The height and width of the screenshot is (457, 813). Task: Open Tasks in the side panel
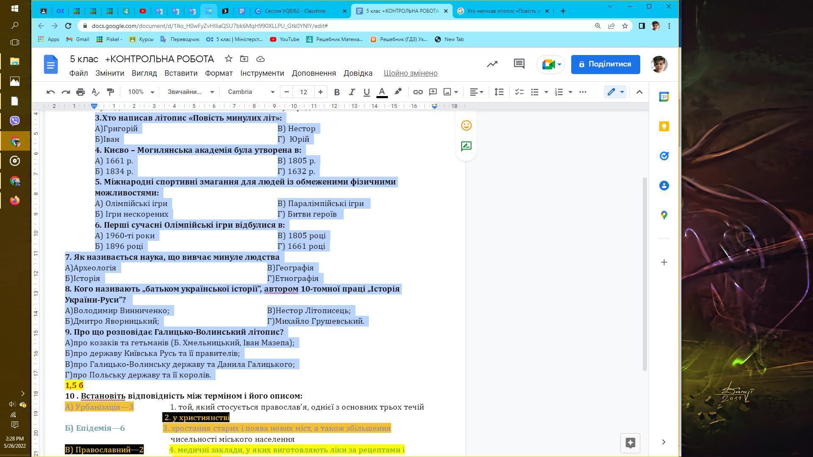(664, 156)
